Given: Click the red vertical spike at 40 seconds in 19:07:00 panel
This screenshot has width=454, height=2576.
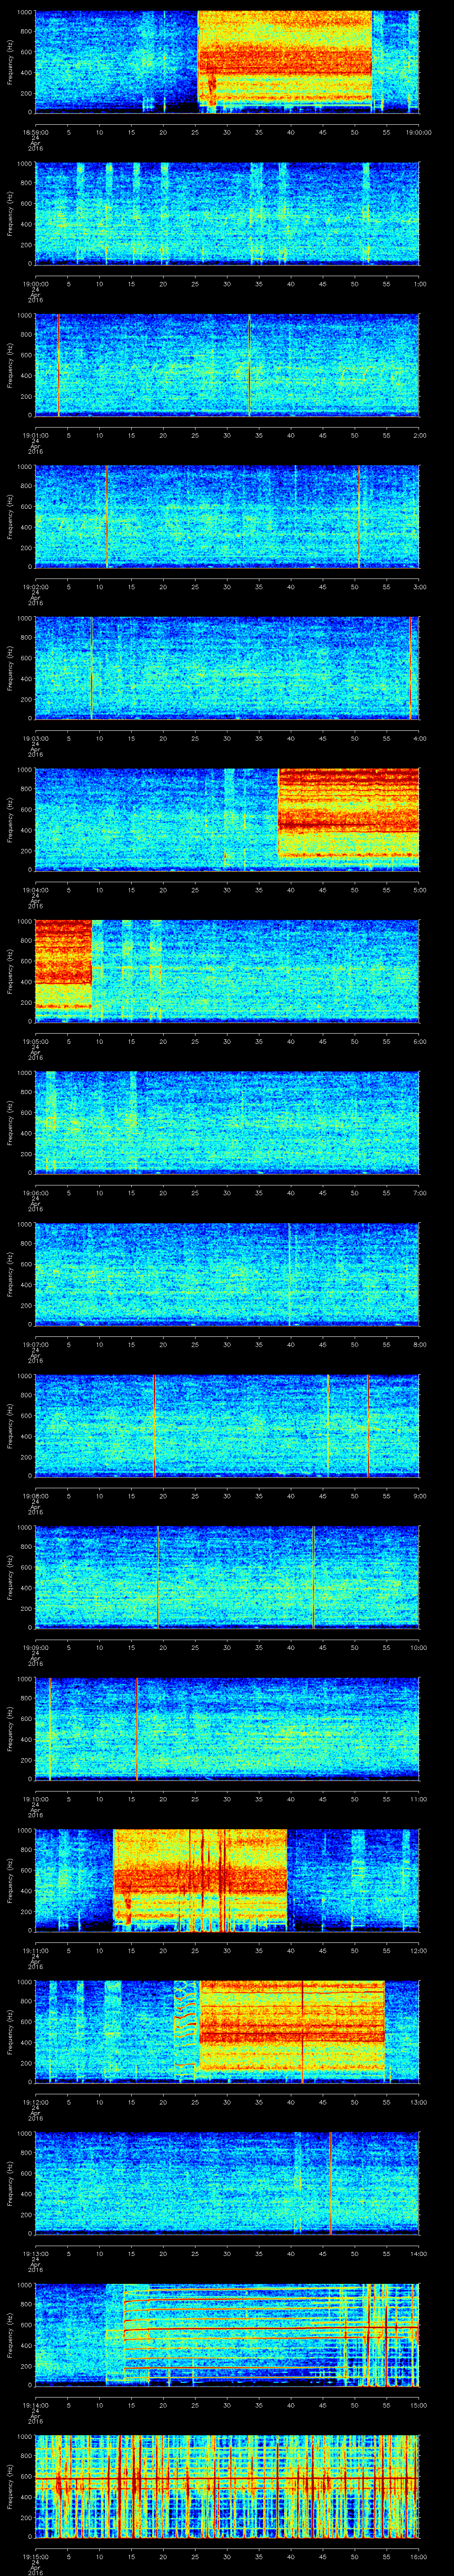Looking at the screenshot, I should click(290, 1274).
